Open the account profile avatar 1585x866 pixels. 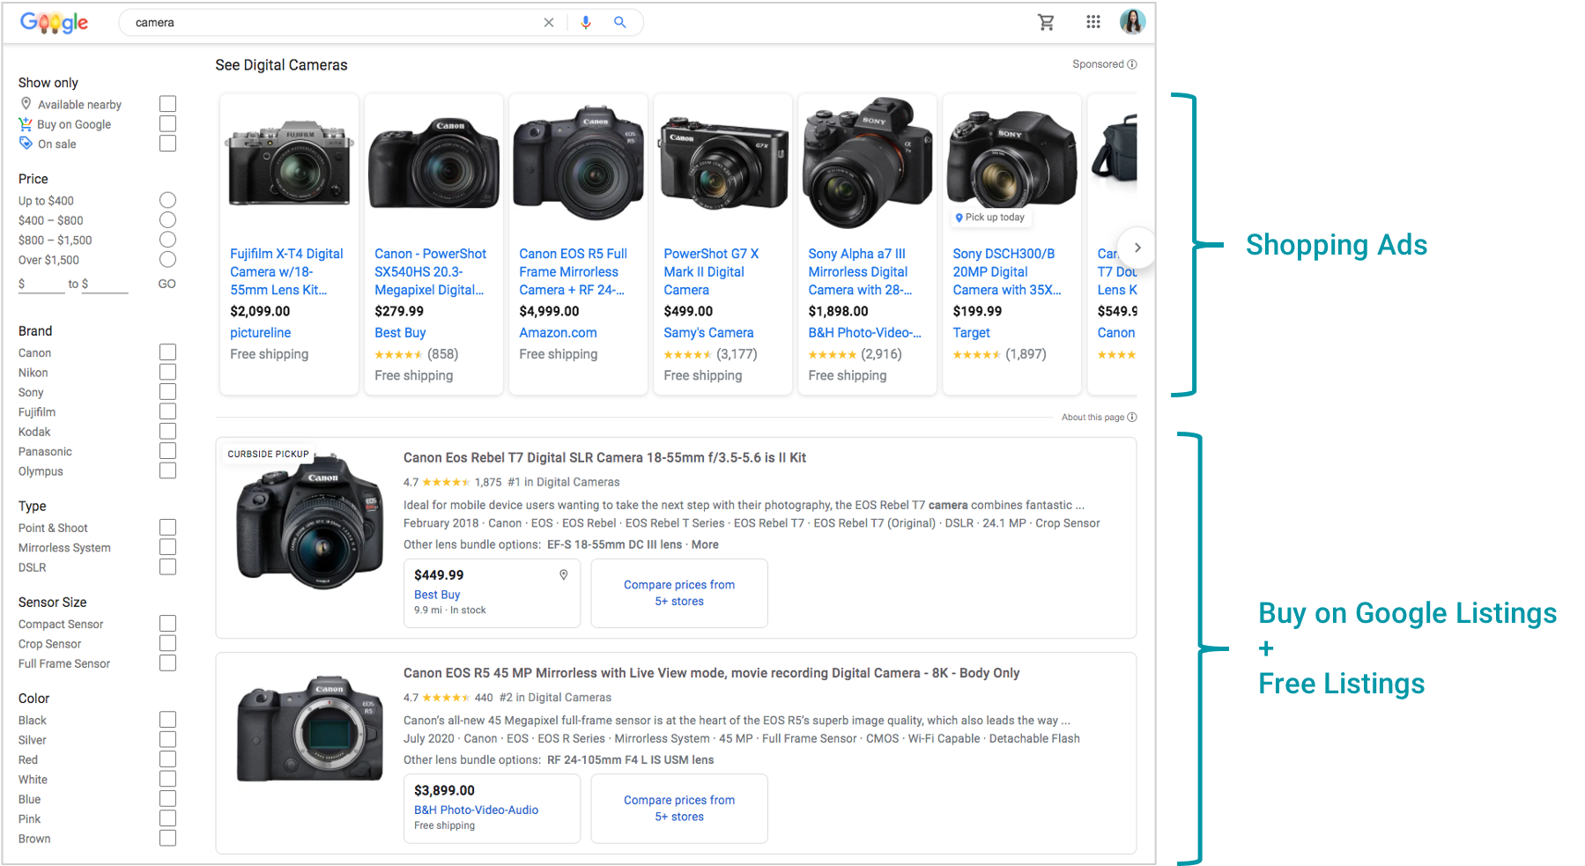[1132, 22]
